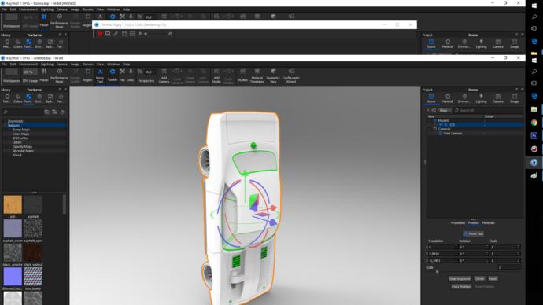Click the Add Studio toolbar icon
This screenshot has width=543, height=305.
[x=216, y=75]
